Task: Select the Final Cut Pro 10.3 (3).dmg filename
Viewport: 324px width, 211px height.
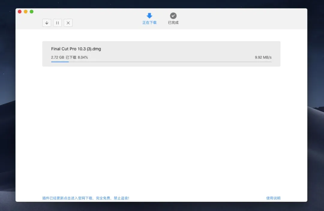Action: click(x=76, y=49)
